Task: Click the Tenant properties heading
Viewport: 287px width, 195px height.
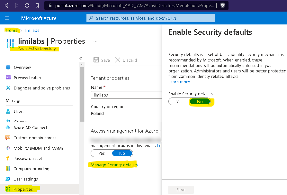Action: tap(110, 78)
